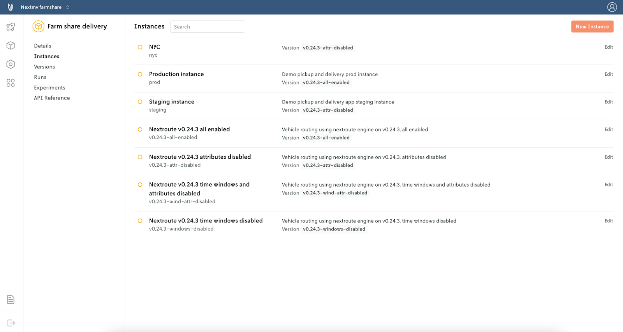Screen dimensions: 623x332
Task: Open the four-circles icon in sidebar
Action: 11,83
